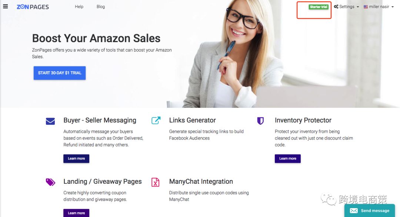Click Learn more under Buyer-Seller Messaging
Viewport: 400px width, 217px height.
(76, 159)
